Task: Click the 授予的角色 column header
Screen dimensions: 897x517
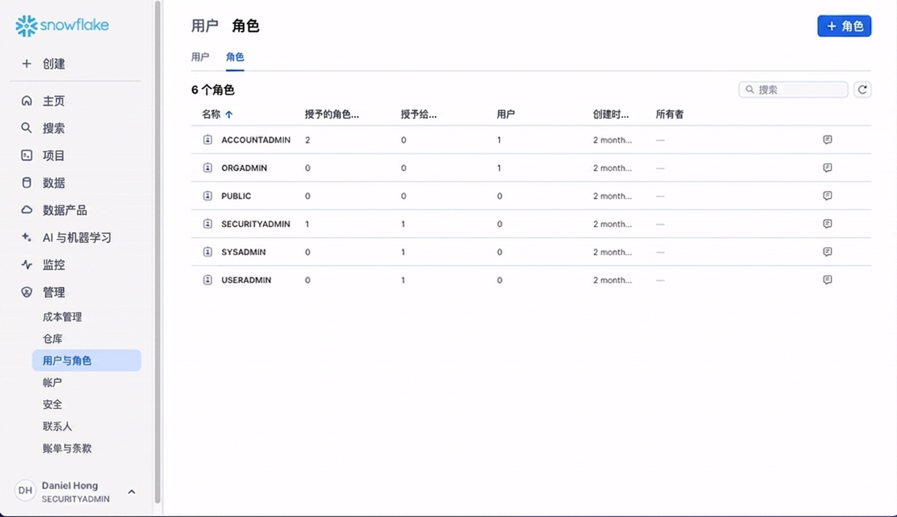Action: (x=332, y=114)
